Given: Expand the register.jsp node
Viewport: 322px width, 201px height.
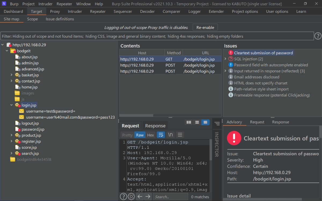Looking at the screenshot, I should (x=12, y=141).
